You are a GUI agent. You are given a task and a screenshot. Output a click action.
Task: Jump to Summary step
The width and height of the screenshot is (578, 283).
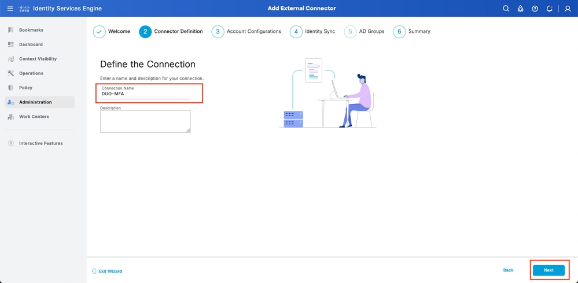tap(419, 32)
